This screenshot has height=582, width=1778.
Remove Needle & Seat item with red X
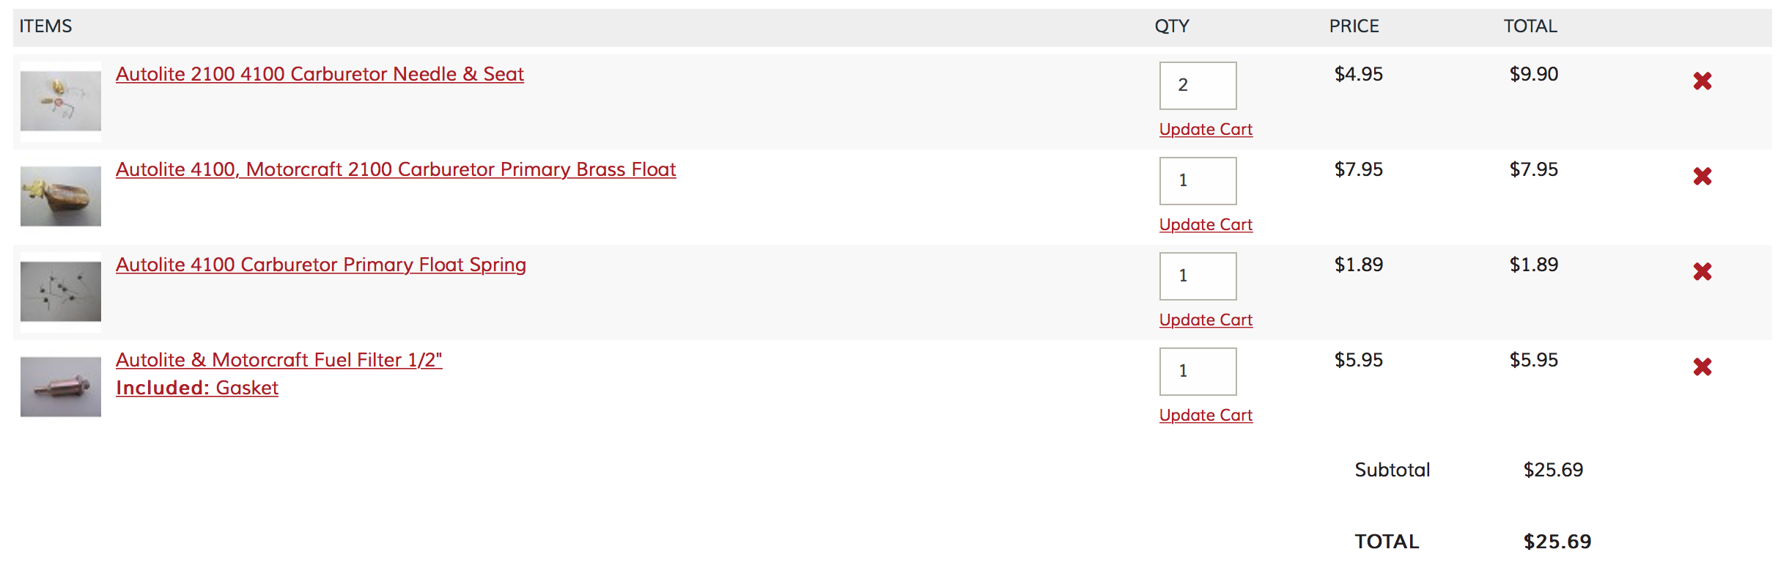(1702, 81)
